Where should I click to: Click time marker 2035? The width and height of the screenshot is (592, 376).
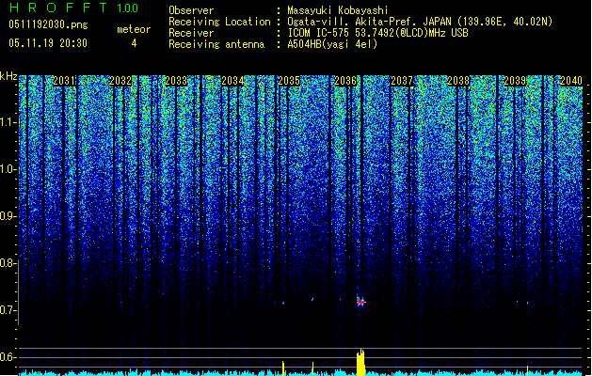pyautogui.click(x=289, y=81)
